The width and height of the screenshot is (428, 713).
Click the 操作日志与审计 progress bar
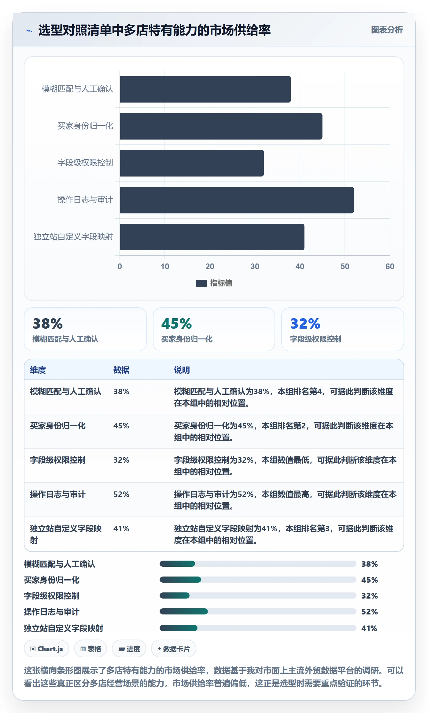[258, 611]
